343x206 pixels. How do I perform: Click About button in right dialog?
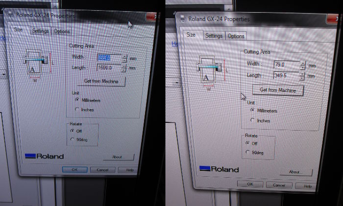[x=296, y=172]
